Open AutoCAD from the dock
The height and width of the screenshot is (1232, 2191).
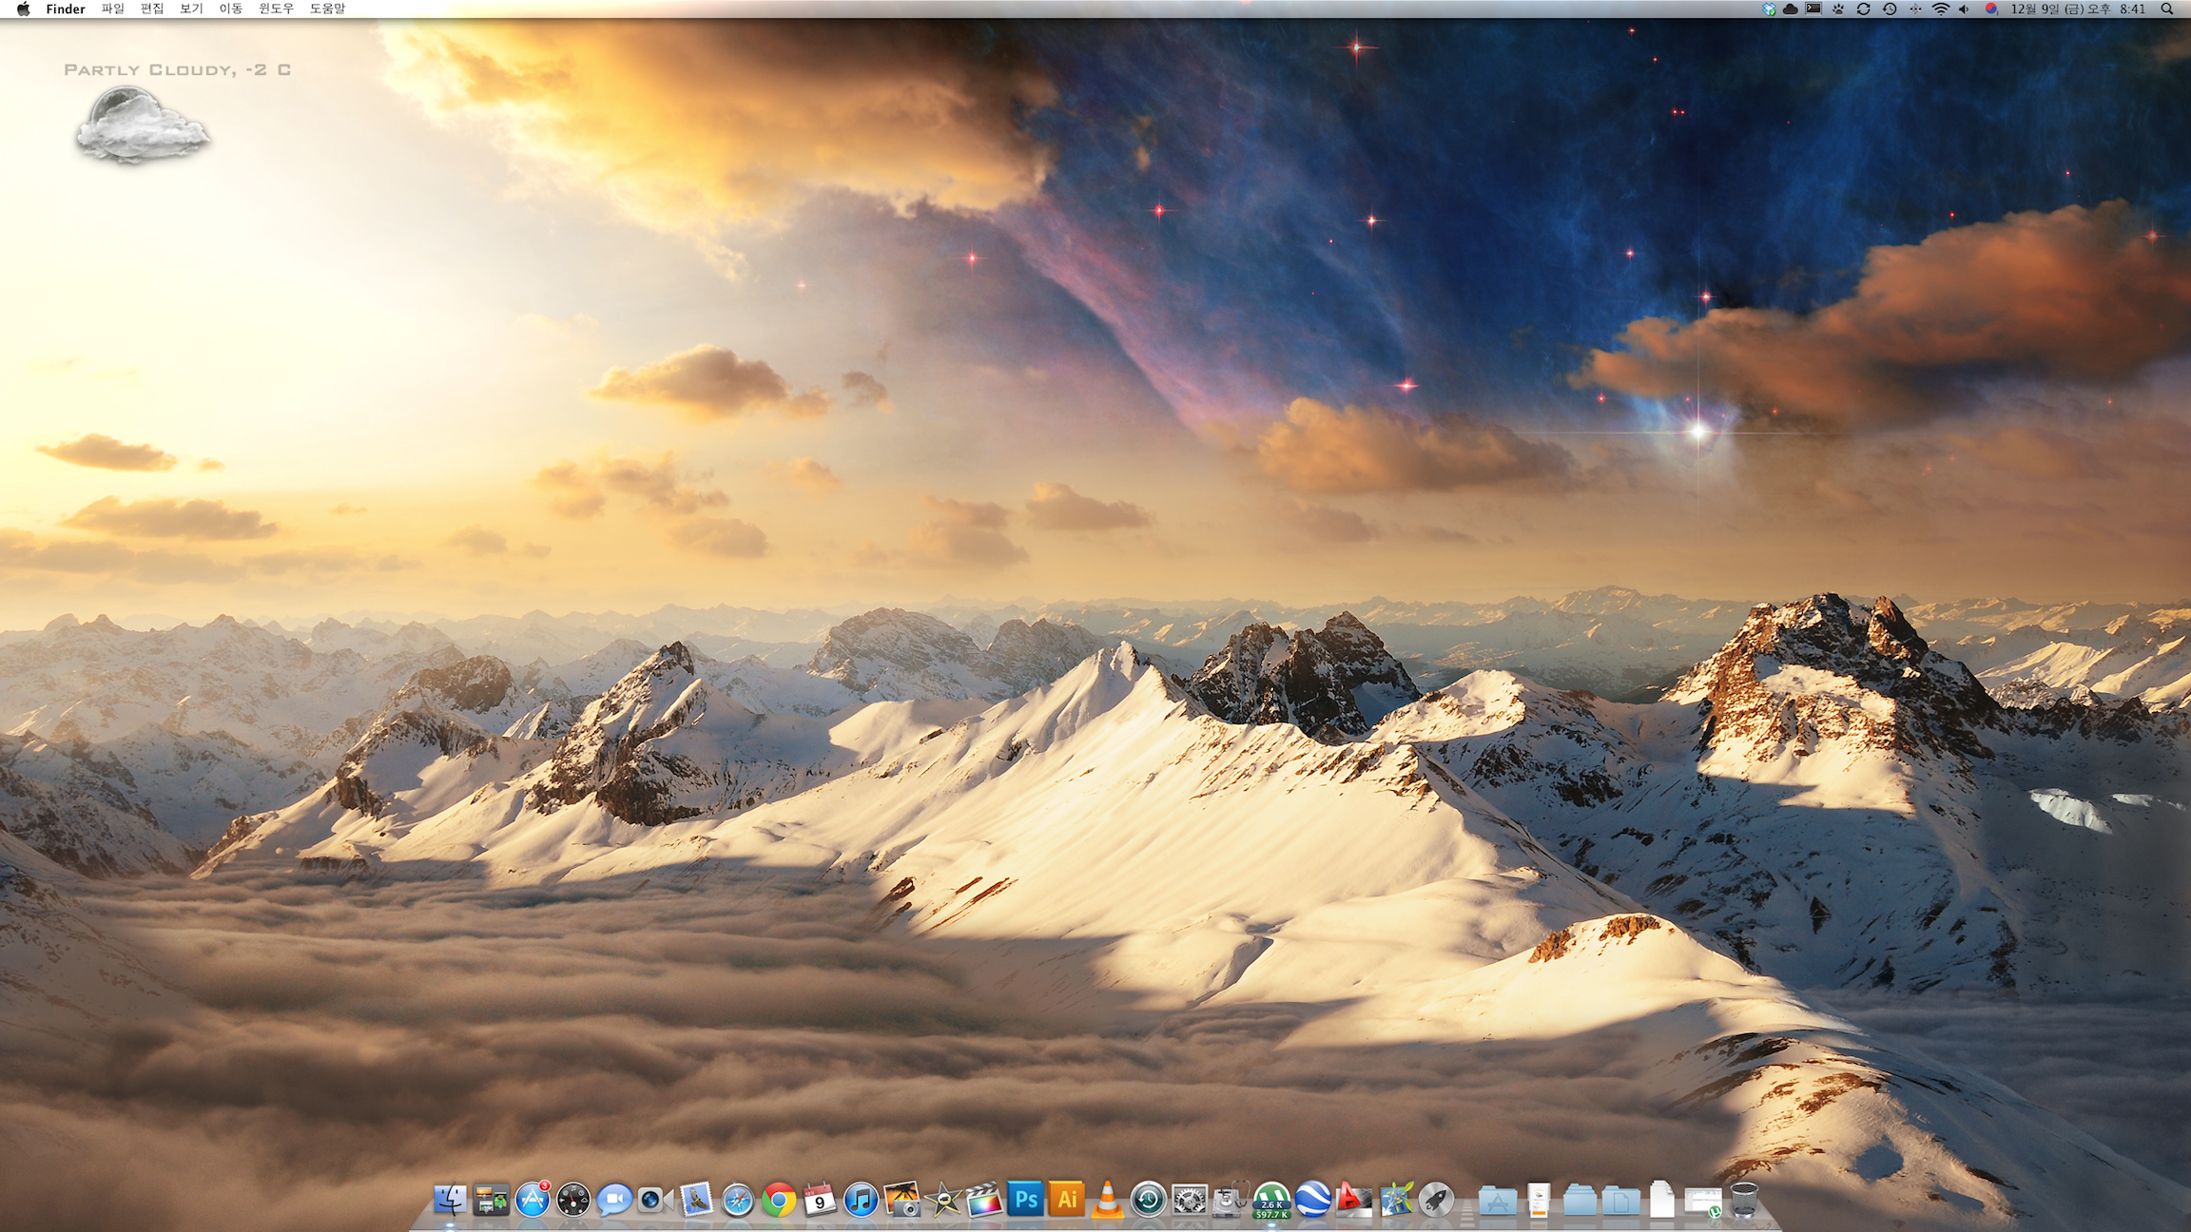click(1354, 1201)
